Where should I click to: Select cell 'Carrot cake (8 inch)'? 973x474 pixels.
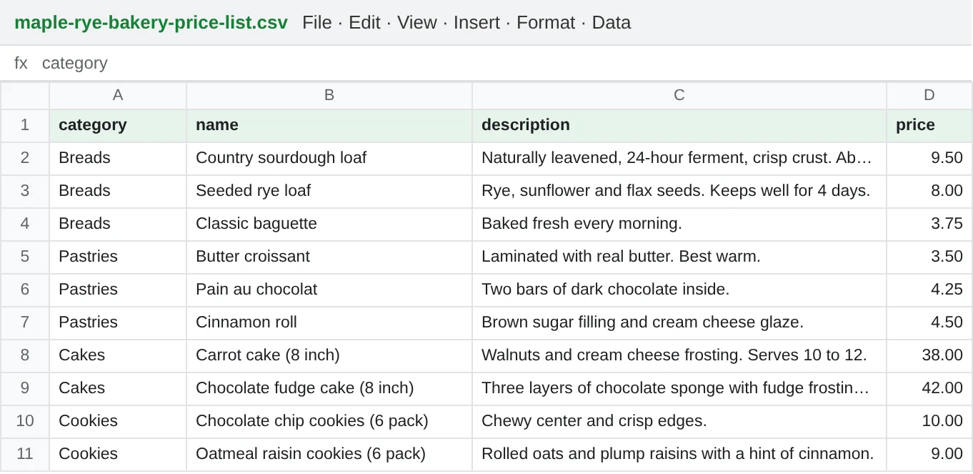tap(329, 355)
